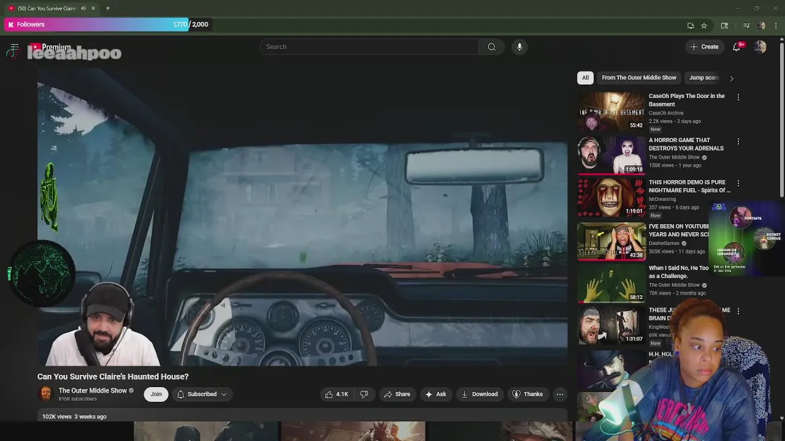Click the YouTube Premium logo
The image size is (785, 441).
[x=50, y=47]
